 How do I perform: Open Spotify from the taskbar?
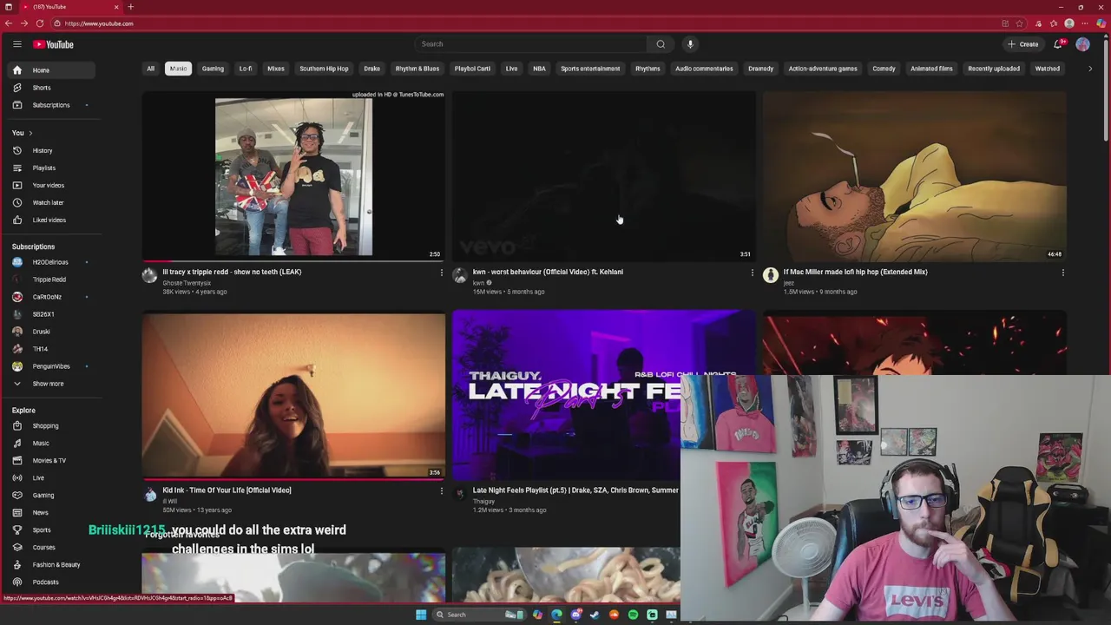pyautogui.click(x=633, y=615)
